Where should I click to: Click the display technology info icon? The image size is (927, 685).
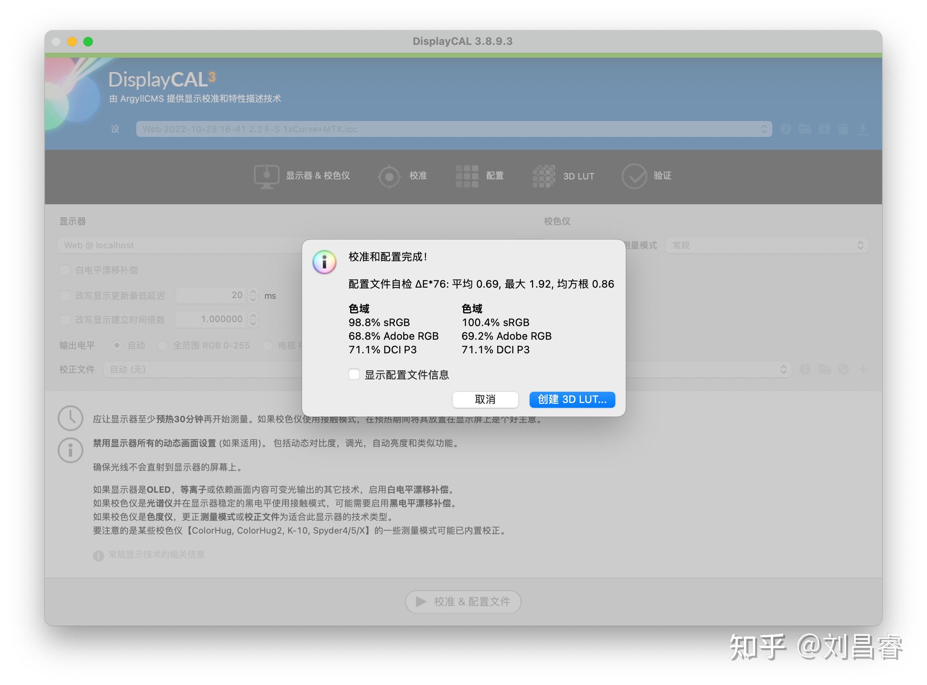98,555
